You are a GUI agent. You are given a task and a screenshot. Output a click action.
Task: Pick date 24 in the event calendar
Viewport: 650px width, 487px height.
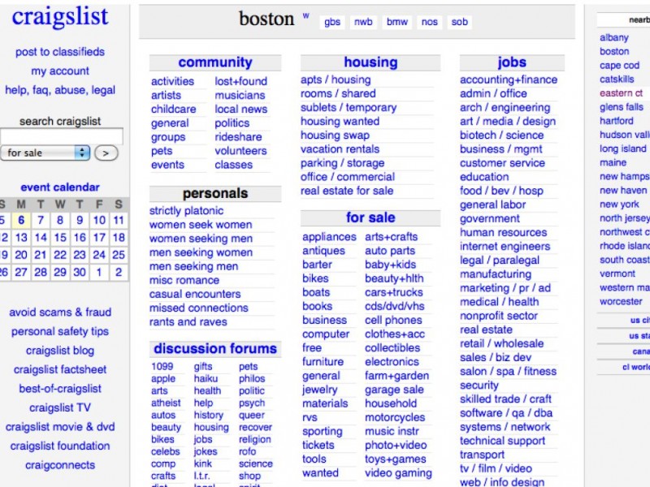pos(99,255)
